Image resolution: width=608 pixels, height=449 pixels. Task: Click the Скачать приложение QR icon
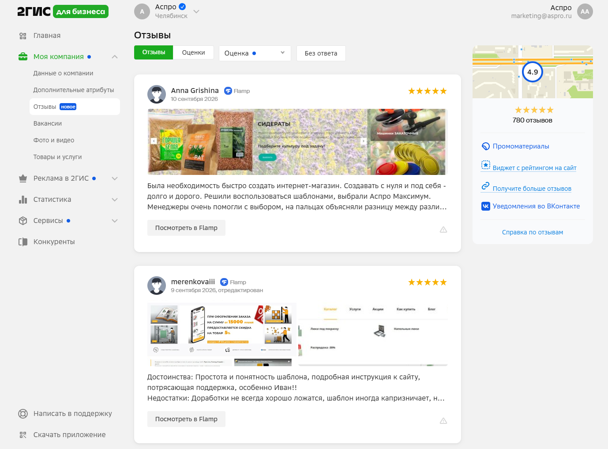point(23,435)
